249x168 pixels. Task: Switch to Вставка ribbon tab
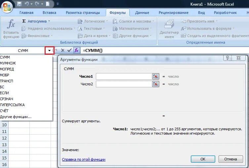(49, 13)
